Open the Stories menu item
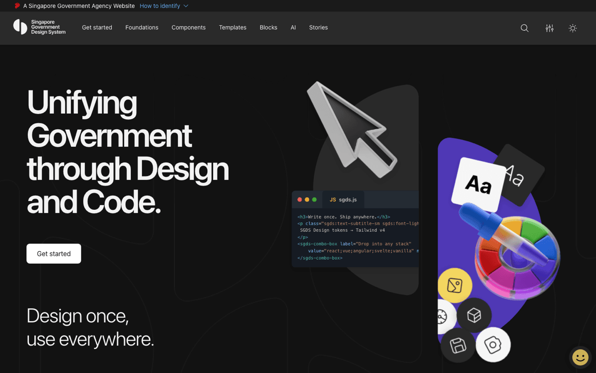 pyautogui.click(x=318, y=27)
